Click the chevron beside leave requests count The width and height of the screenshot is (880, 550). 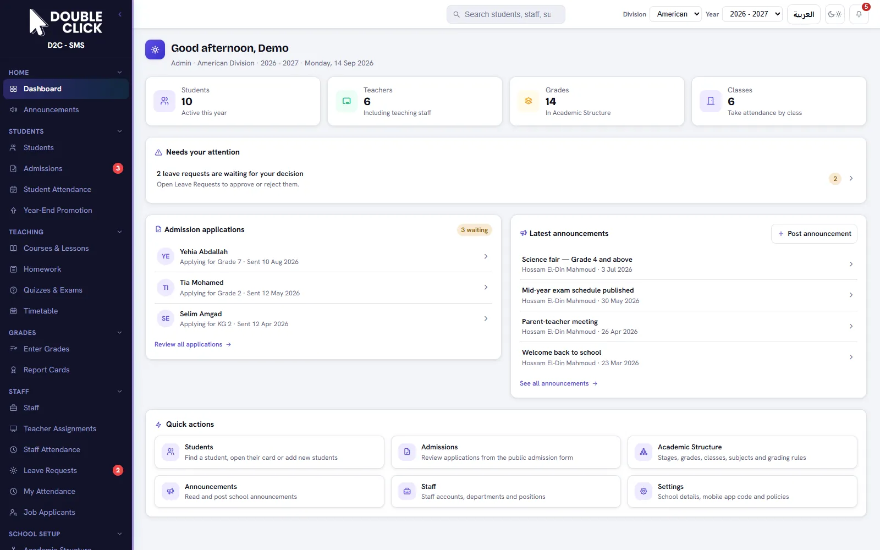[x=851, y=178]
